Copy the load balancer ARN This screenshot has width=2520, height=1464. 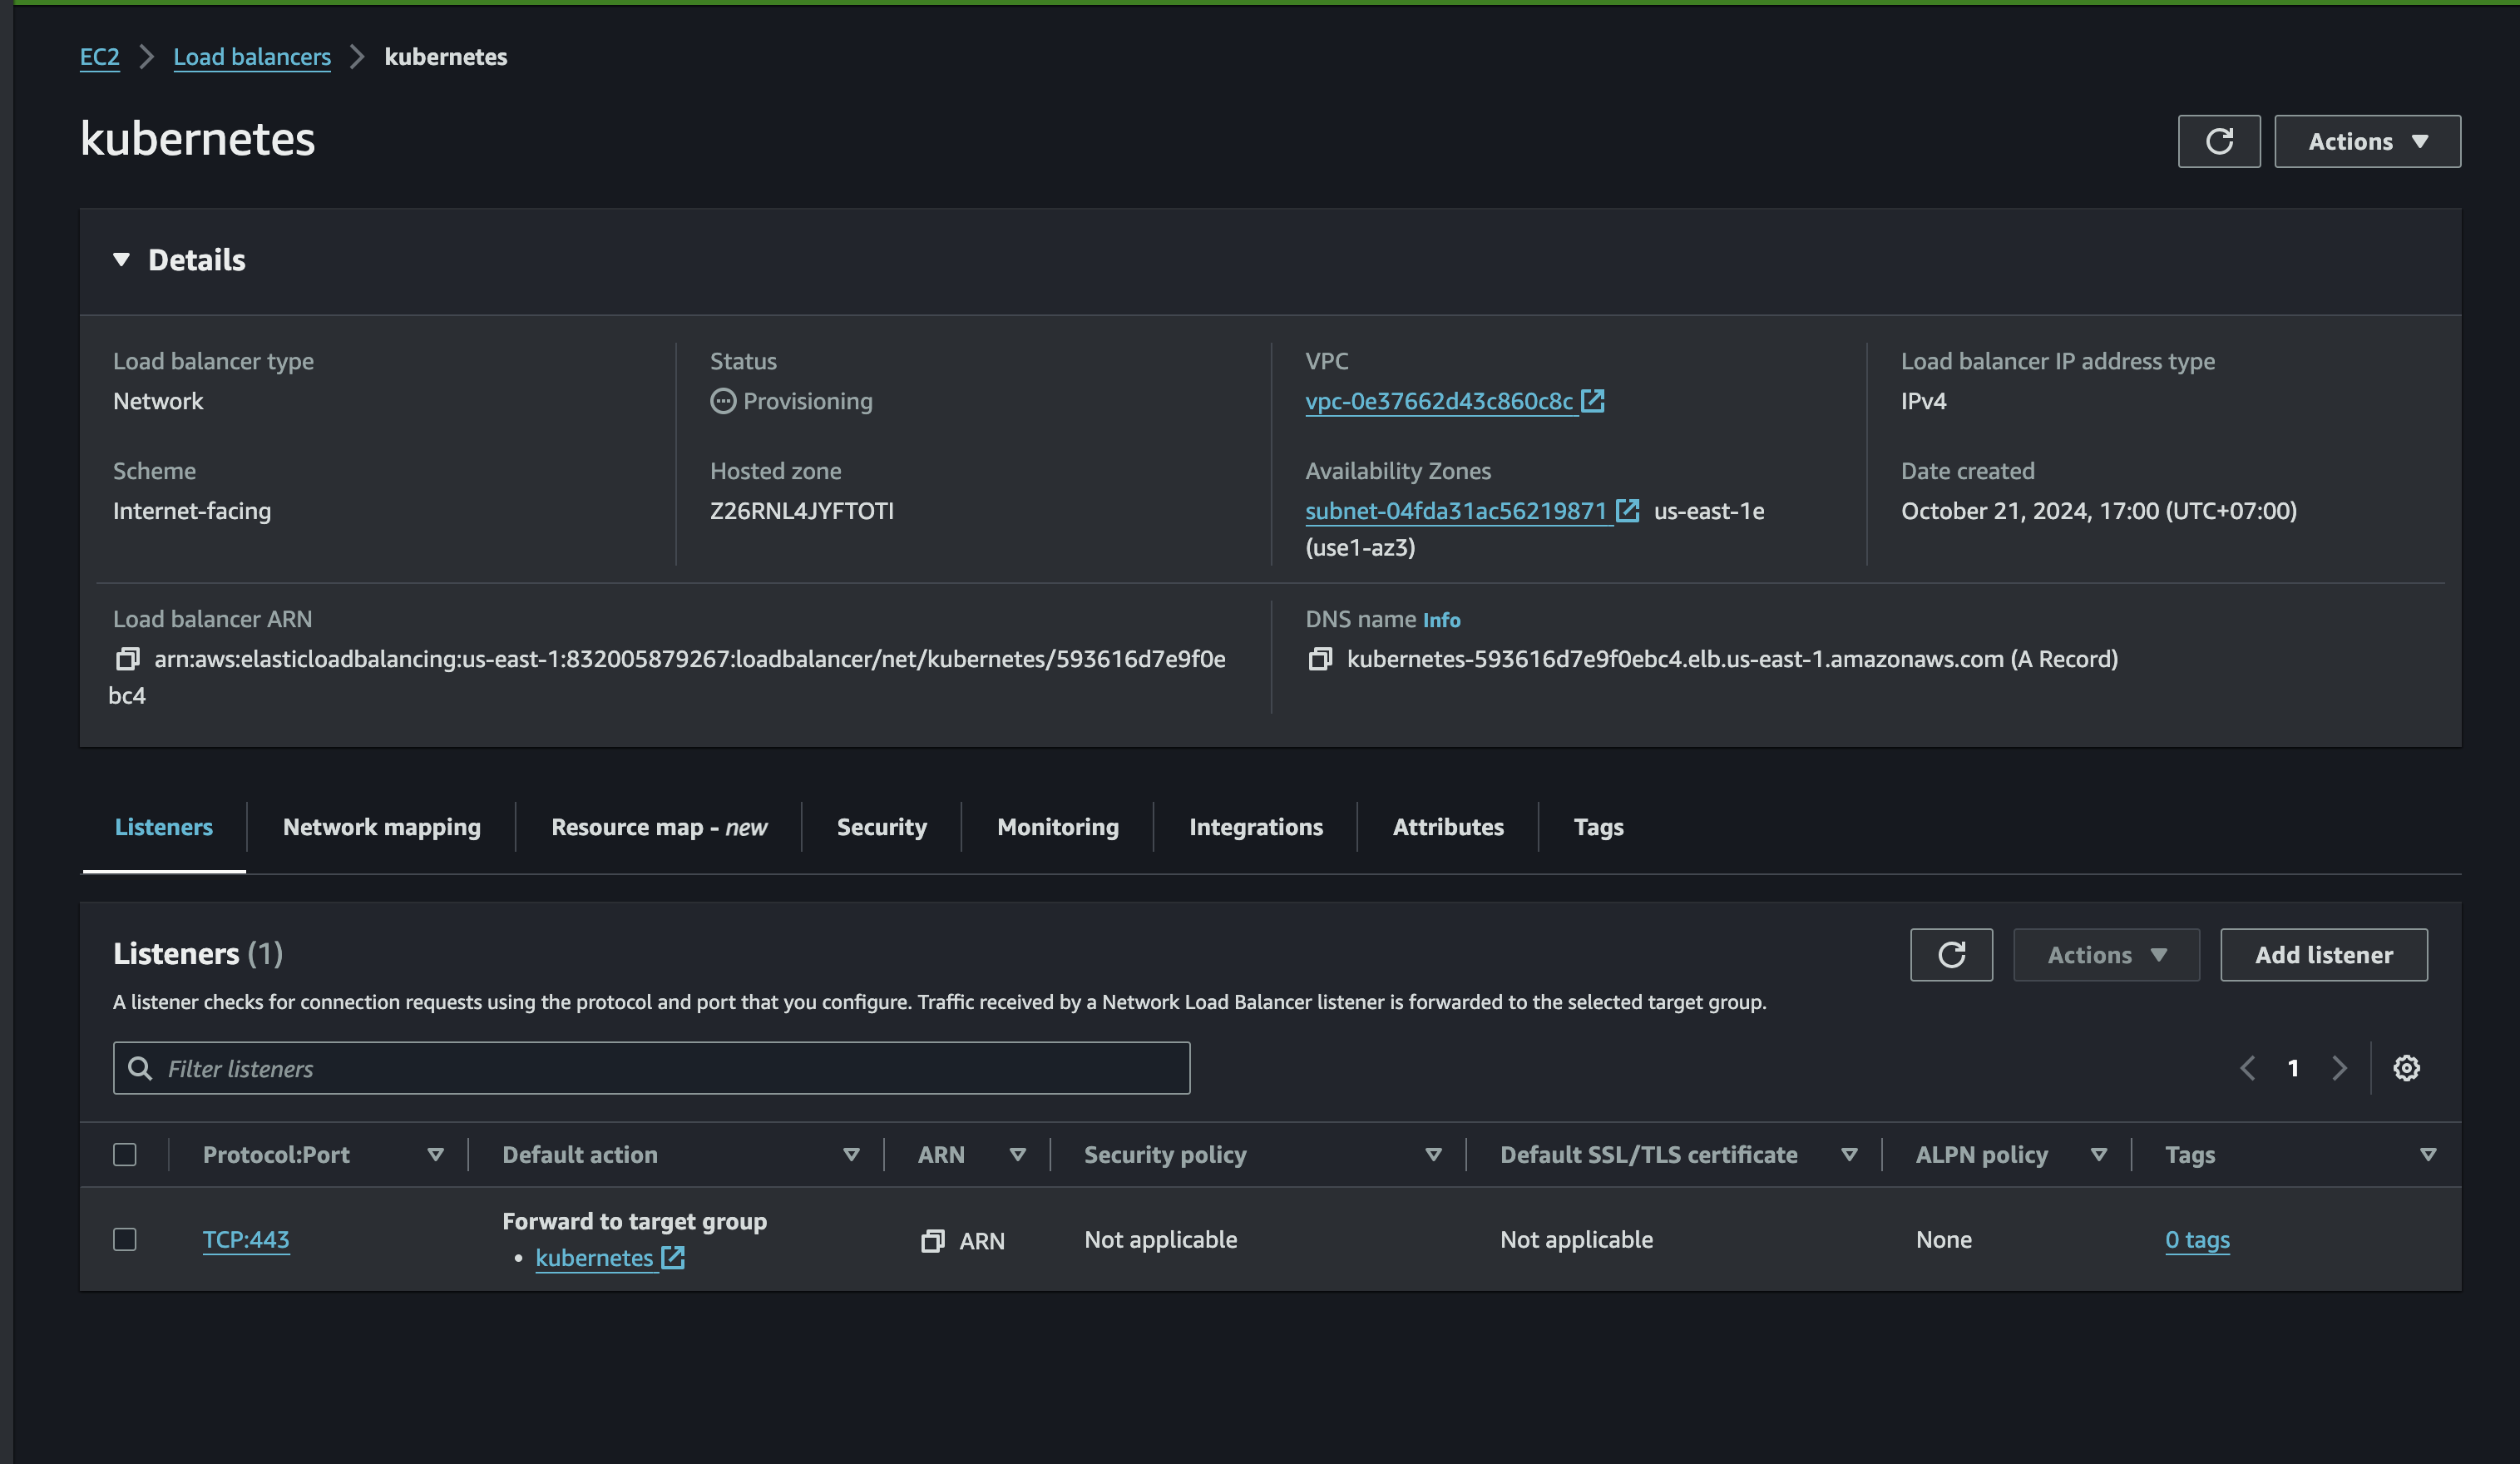(x=127, y=659)
